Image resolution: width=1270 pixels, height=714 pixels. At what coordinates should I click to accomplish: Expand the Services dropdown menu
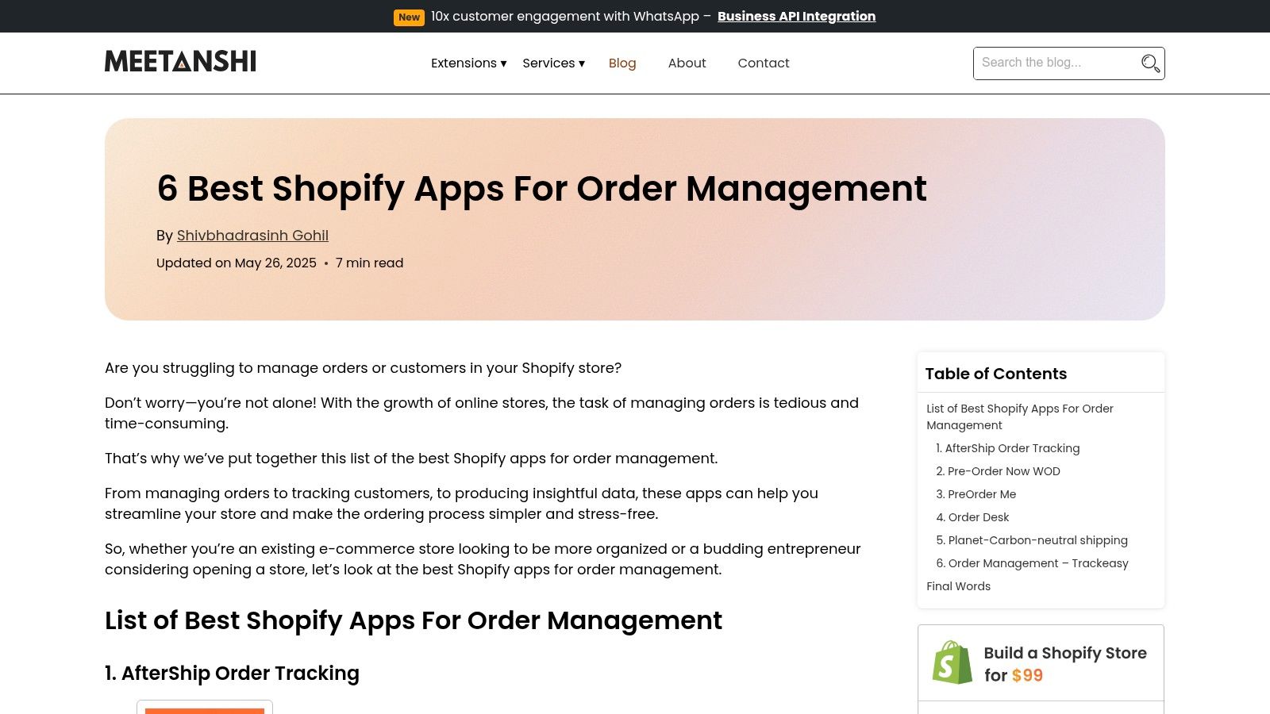click(553, 63)
